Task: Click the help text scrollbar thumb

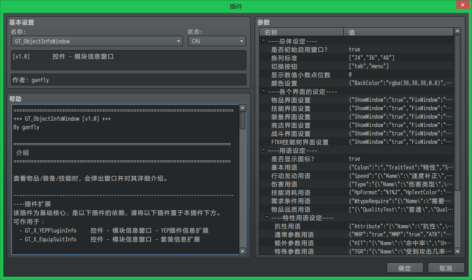Action: (x=242, y=120)
